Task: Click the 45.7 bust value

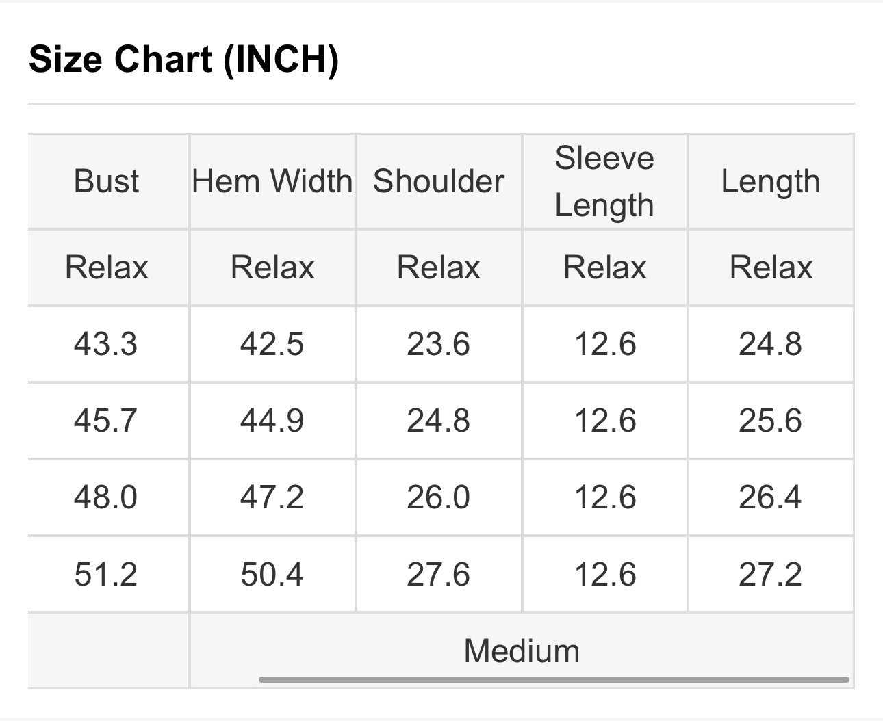Action: (106, 420)
